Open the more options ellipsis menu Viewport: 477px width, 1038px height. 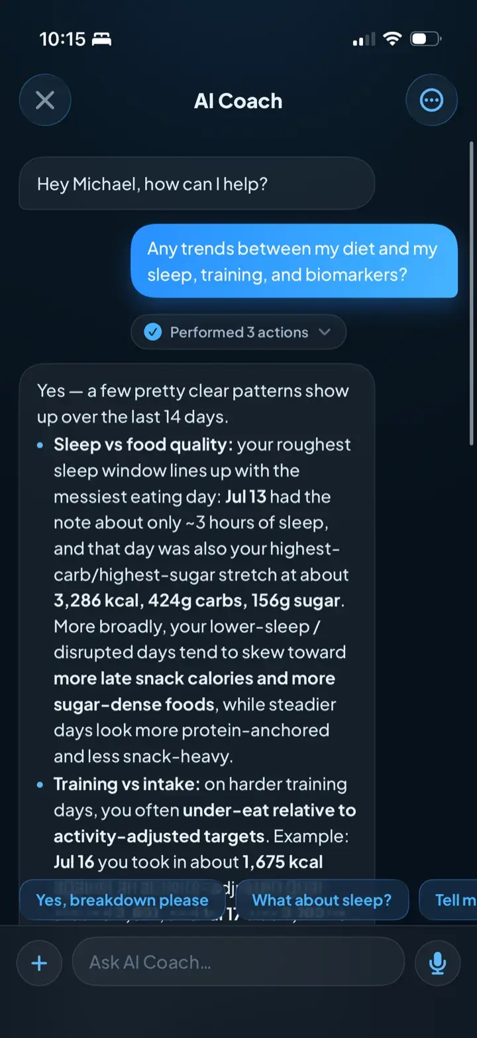pyautogui.click(x=431, y=101)
